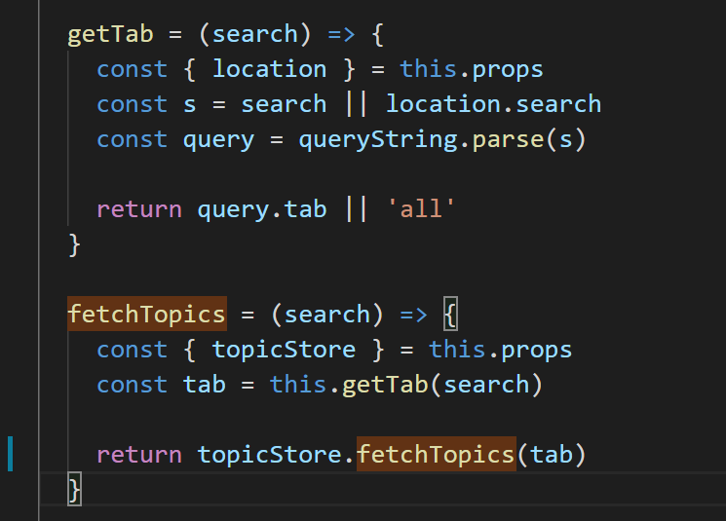The width and height of the screenshot is (726, 521).
Task: Click the return keyword before topicStore
Action: 138,455
